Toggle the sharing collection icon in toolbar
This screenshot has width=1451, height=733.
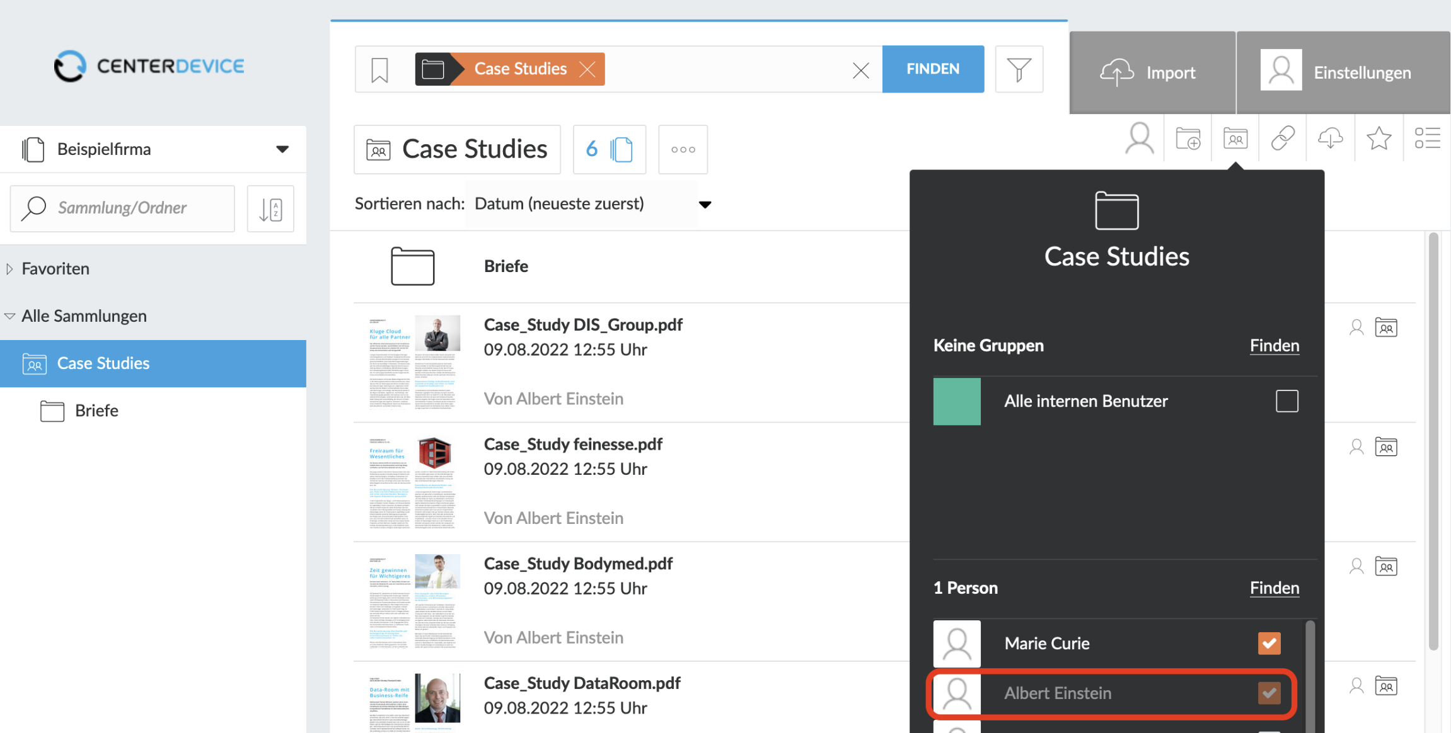[x=1235, y=138]
